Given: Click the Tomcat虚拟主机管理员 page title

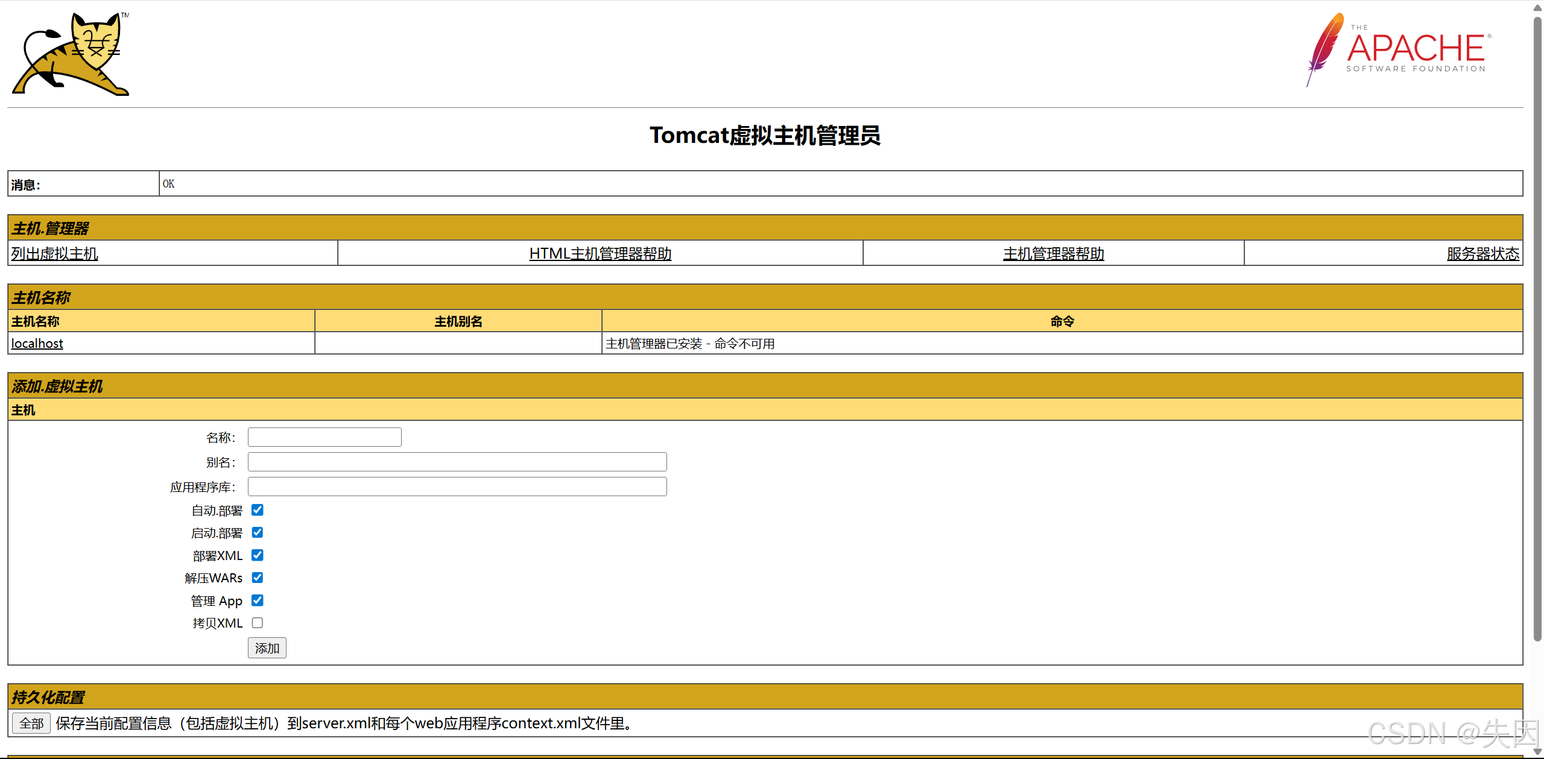Looking at the screenshot, I should 765,136.
